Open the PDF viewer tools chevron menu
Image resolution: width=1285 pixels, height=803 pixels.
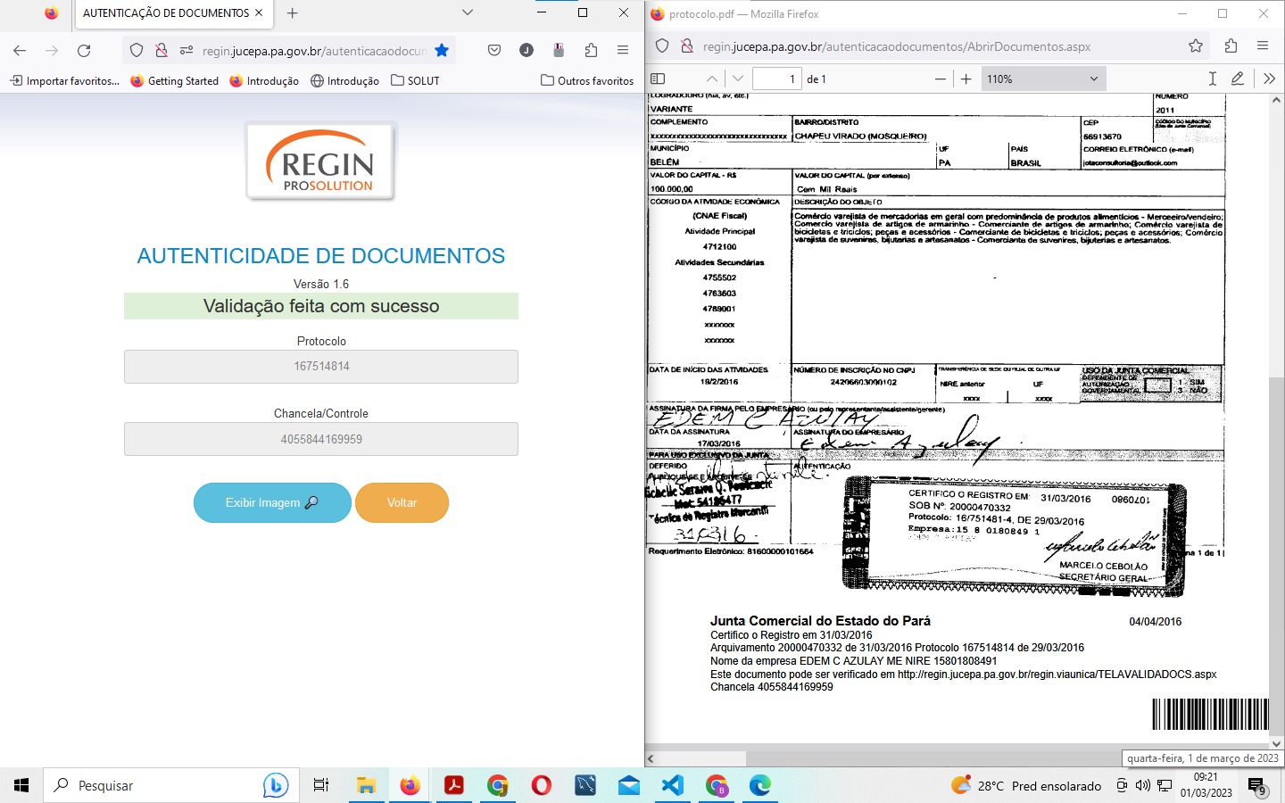click(1270, 79)
